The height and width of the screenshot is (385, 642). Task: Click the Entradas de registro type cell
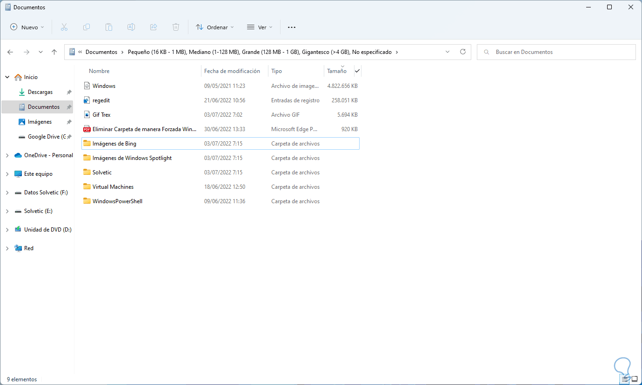[x=295, y=100]
